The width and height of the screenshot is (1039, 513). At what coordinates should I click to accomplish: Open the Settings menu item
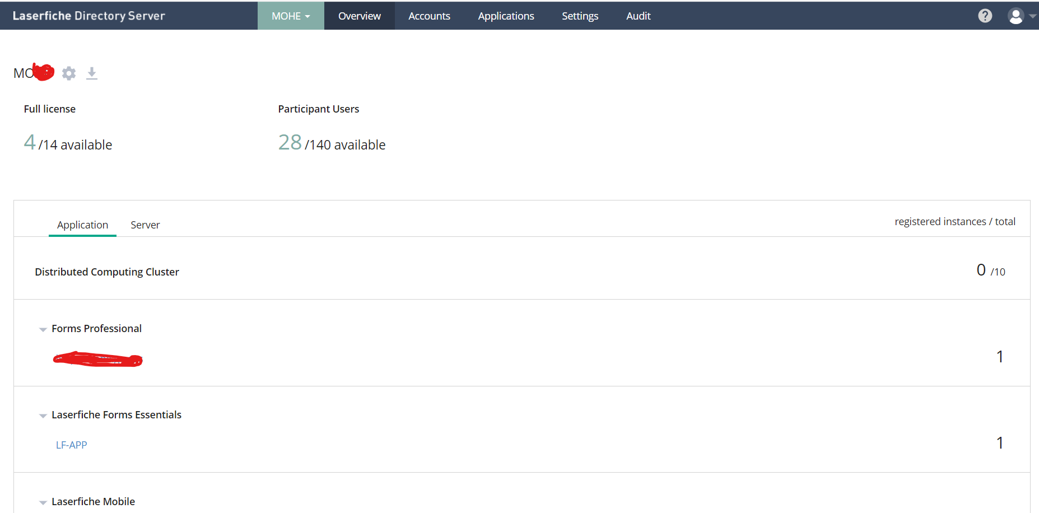tap(580, 16)
